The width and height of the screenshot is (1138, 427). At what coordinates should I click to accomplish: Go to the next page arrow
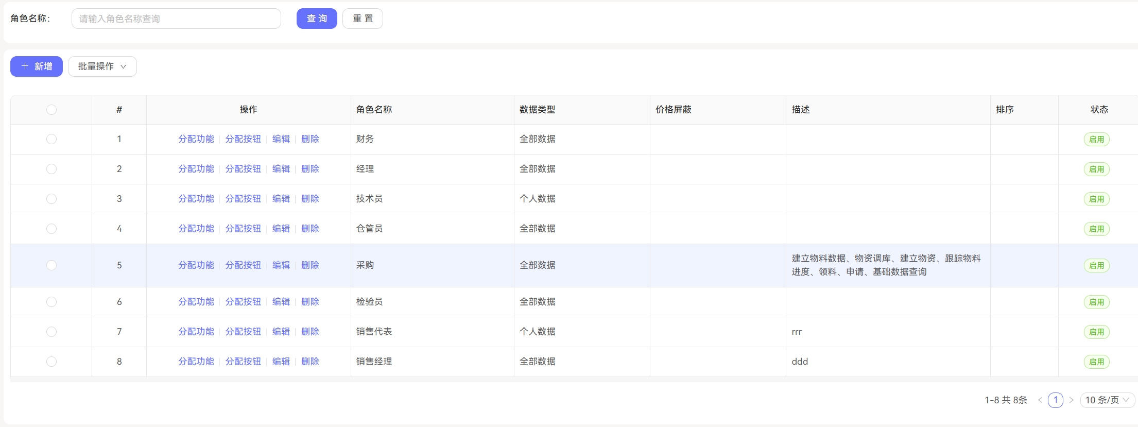click(x=1072, y=400)
